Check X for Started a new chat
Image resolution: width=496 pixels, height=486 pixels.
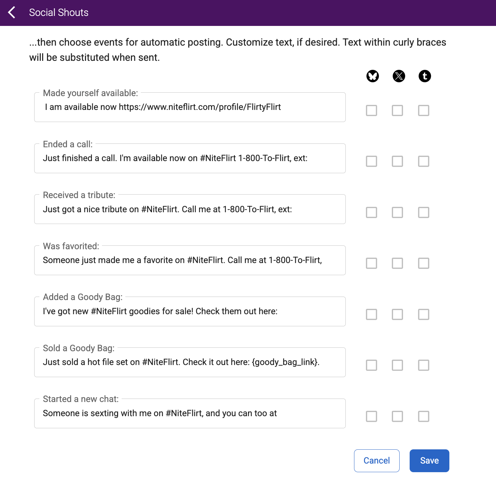click(398, 417)
